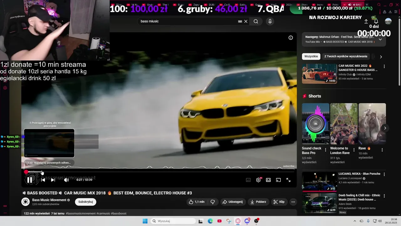The height and width of the screenshot is (226, 401).
Task: Click the Pobierz download button
Action: [258, 202]
